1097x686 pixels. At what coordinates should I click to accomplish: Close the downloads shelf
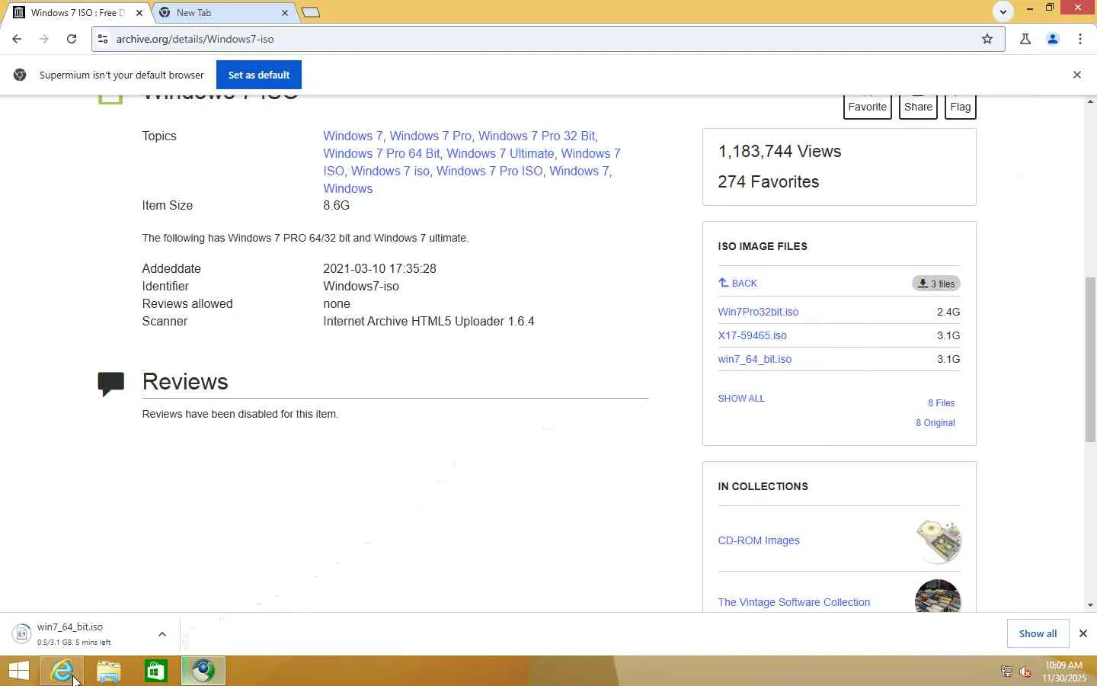(1083, 633)
